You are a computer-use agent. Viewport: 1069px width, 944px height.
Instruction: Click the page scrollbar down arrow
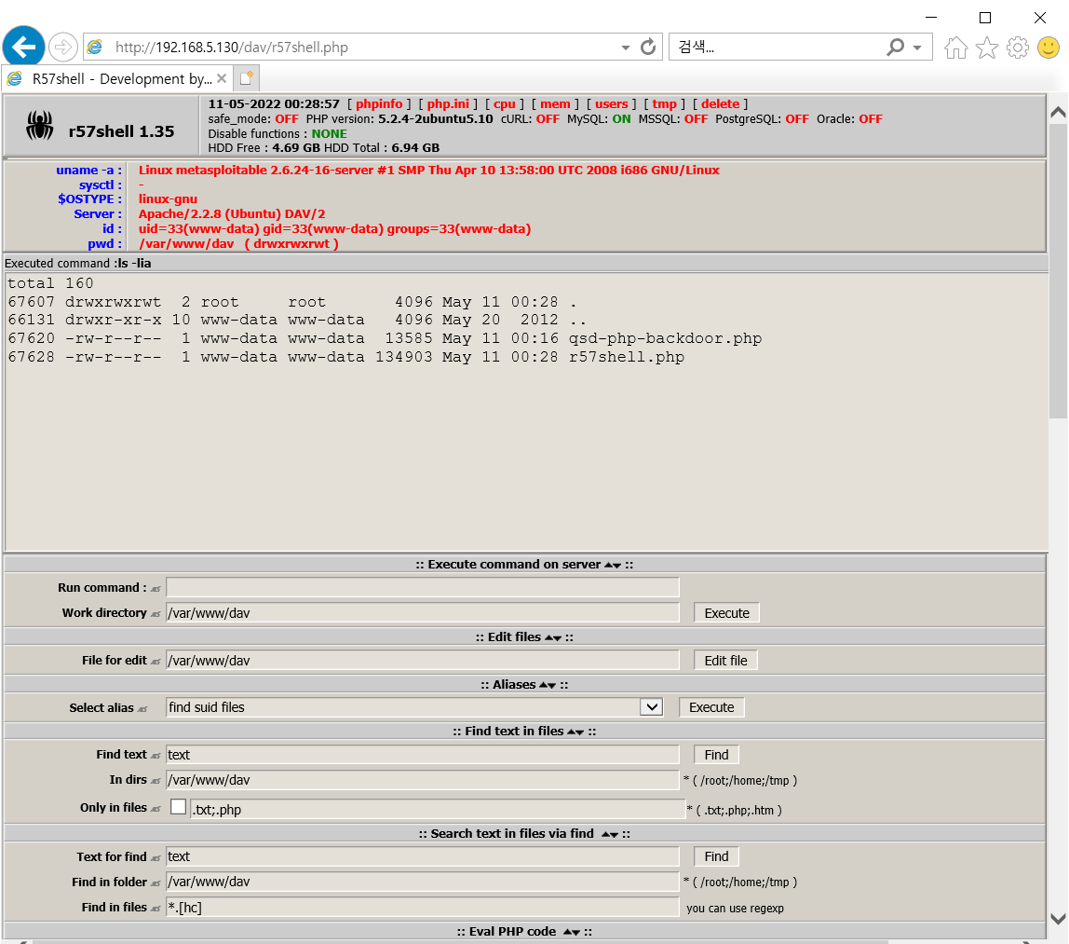coord(1058,918)
